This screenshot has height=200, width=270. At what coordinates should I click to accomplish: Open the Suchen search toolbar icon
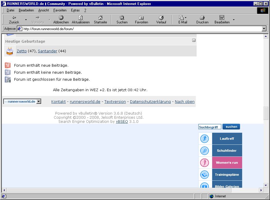[x=122, y=18]
